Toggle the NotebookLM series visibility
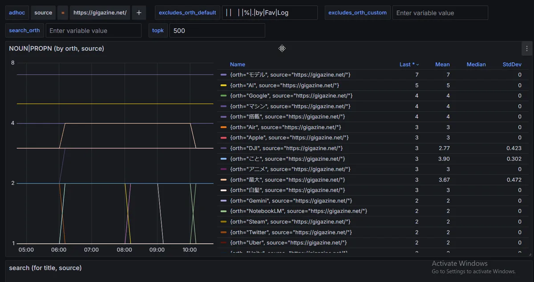The height and width of the screenshot is (282, 534). pyautogui.click(x=298, y=211)
